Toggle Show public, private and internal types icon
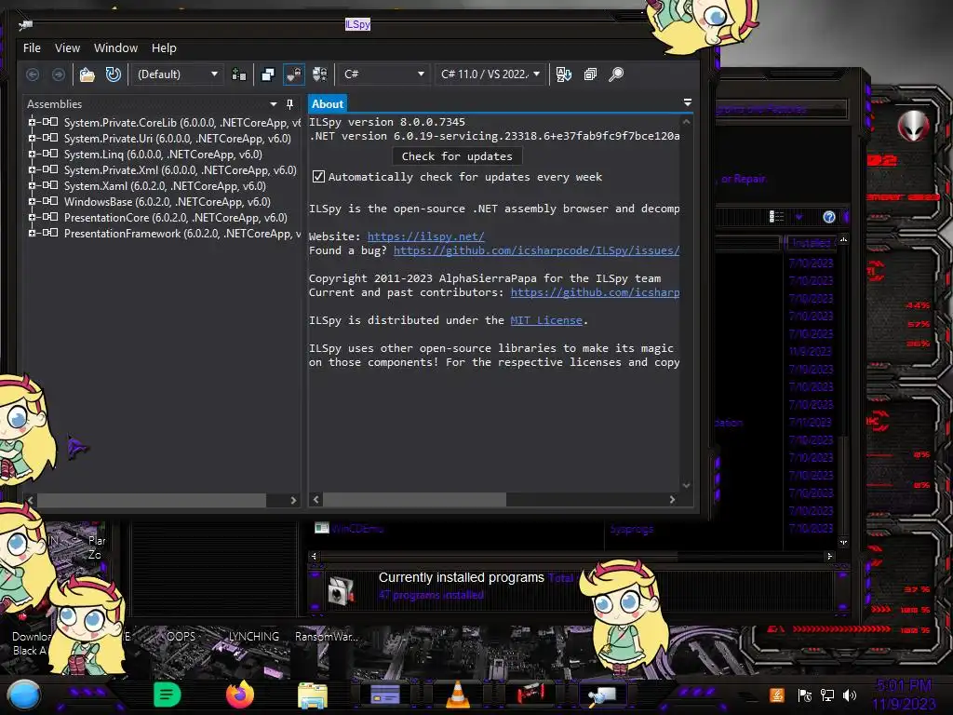Screen dimensions: 953x715 click(x=294, y=74)
